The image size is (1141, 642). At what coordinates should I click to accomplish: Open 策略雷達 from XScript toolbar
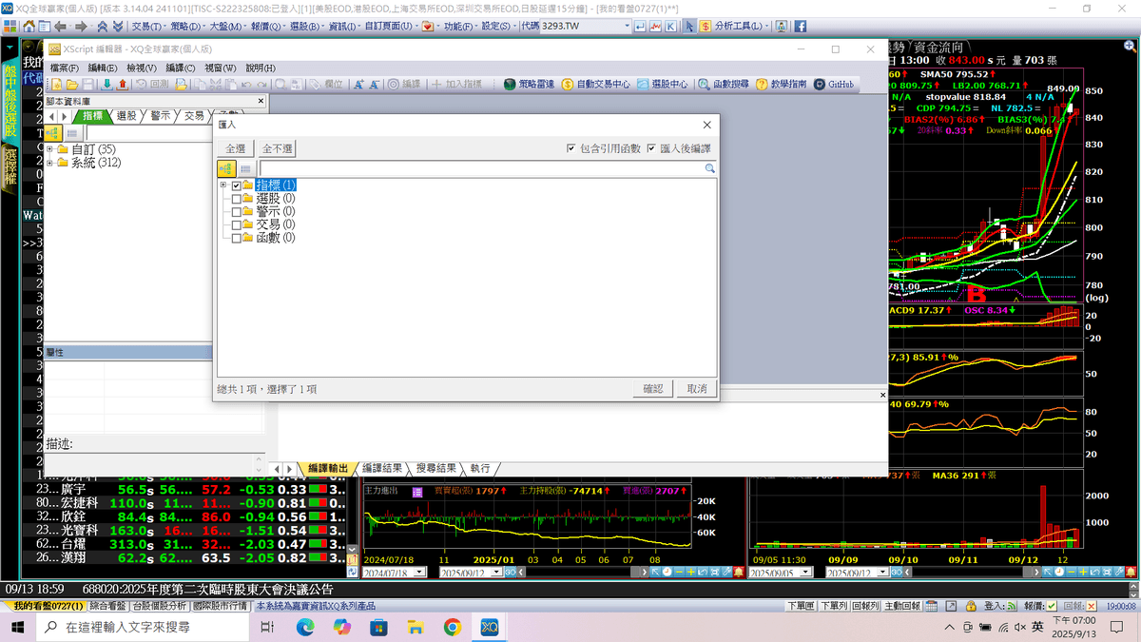point(529,85)
